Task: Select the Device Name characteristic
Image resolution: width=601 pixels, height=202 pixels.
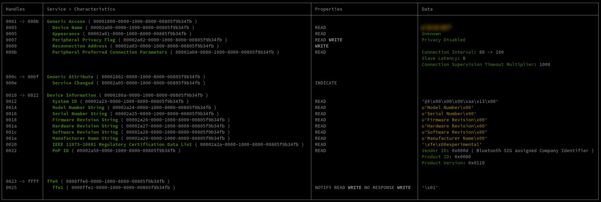Action: [x=67, y=28]
